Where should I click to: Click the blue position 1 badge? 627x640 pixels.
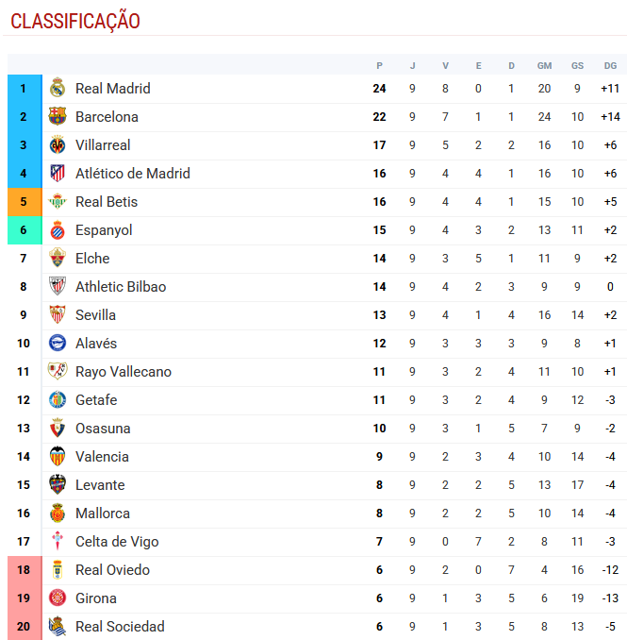(24, 89)
